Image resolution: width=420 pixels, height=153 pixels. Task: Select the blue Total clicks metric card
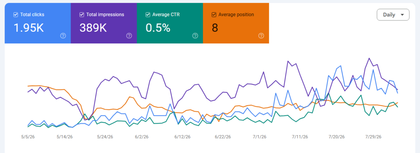tap(38, 23)
